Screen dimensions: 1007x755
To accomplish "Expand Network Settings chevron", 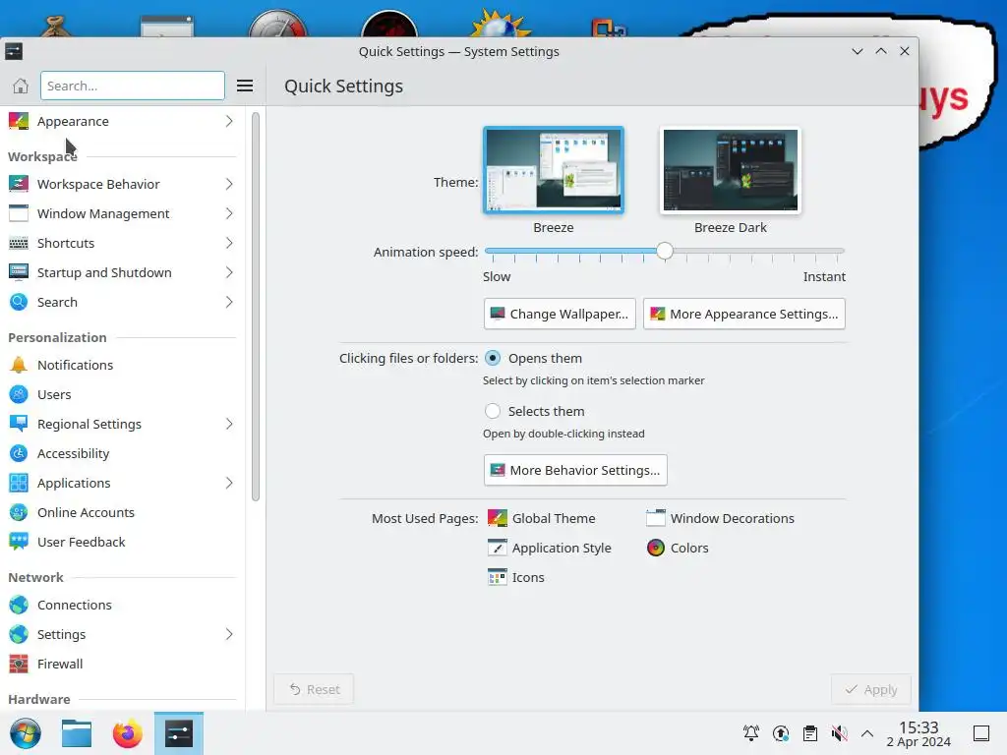I will coord(229,634).
